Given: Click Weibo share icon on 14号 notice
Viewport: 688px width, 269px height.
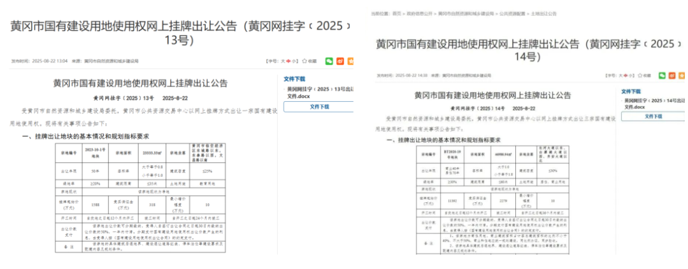Looking at the screenshot, I should (673, 75).
